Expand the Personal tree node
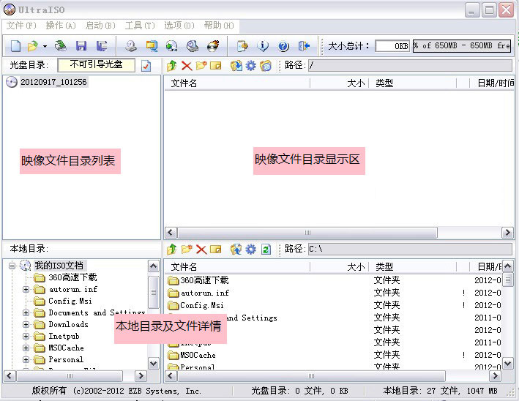Viewport: 519px width, 401px height. point(26,359)
